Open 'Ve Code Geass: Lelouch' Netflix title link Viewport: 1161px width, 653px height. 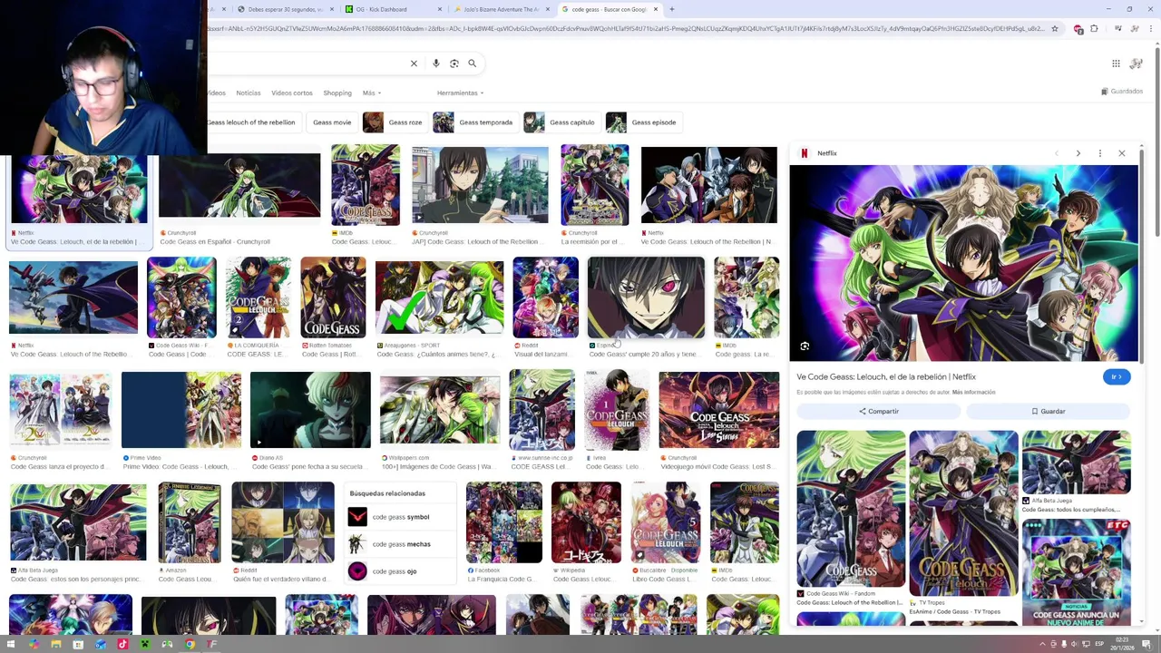tap(886, 376)
